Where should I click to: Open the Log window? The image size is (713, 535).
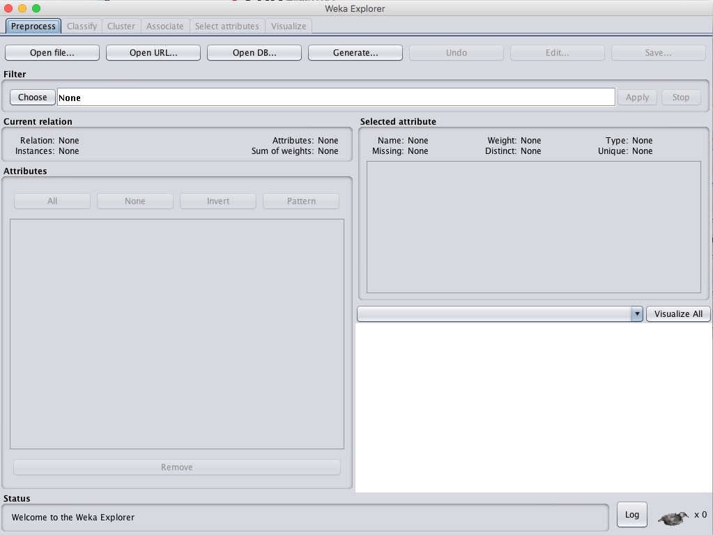pyautogui.click(x=632, y=515)
